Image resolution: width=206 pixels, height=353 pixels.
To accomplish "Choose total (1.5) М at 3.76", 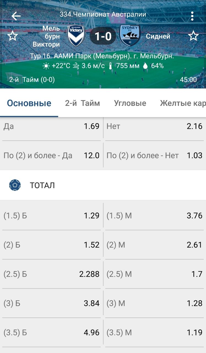I will tap(154, 216).
